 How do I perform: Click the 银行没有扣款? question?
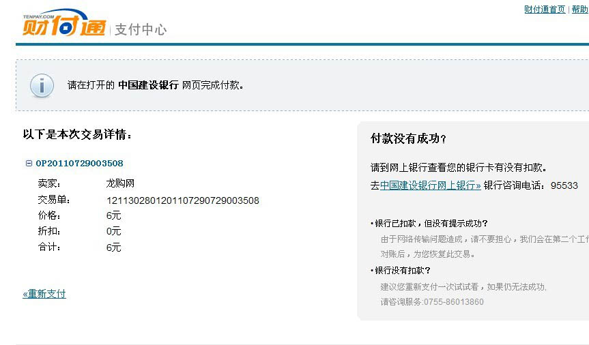pyautogui.click(x=403, y=270)
